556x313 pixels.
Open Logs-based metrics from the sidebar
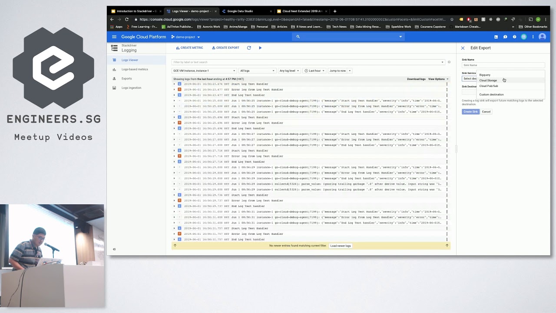pos(135,69)
